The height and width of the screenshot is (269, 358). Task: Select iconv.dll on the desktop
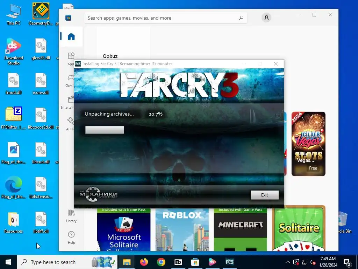pos(41,84)
